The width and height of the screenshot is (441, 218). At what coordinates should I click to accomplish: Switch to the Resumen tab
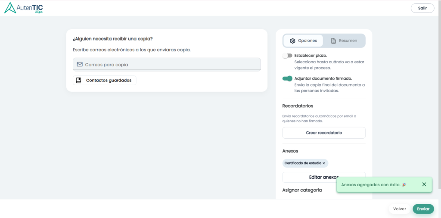click(x=344, y=40)
